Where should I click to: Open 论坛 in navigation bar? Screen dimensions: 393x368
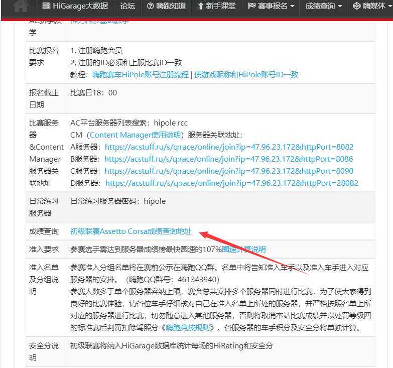point(127,6)
